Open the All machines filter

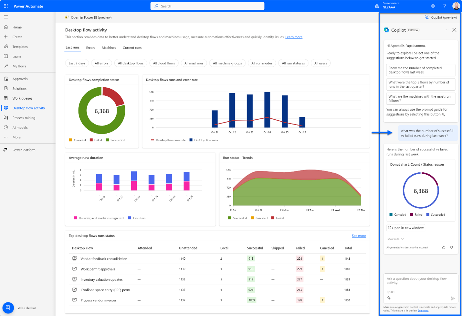point(194,63)
